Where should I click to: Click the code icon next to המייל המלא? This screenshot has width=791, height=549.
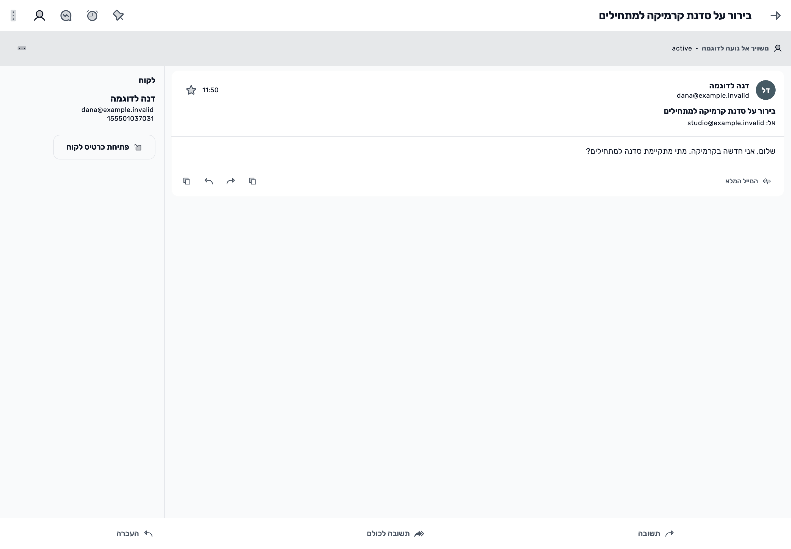pyautogui.click(x=767, y=181)
